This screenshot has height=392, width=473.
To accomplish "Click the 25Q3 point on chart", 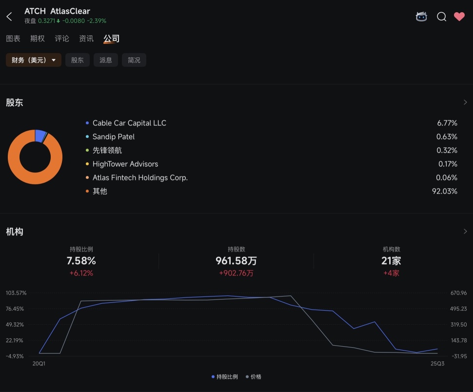I will [437, 349].
